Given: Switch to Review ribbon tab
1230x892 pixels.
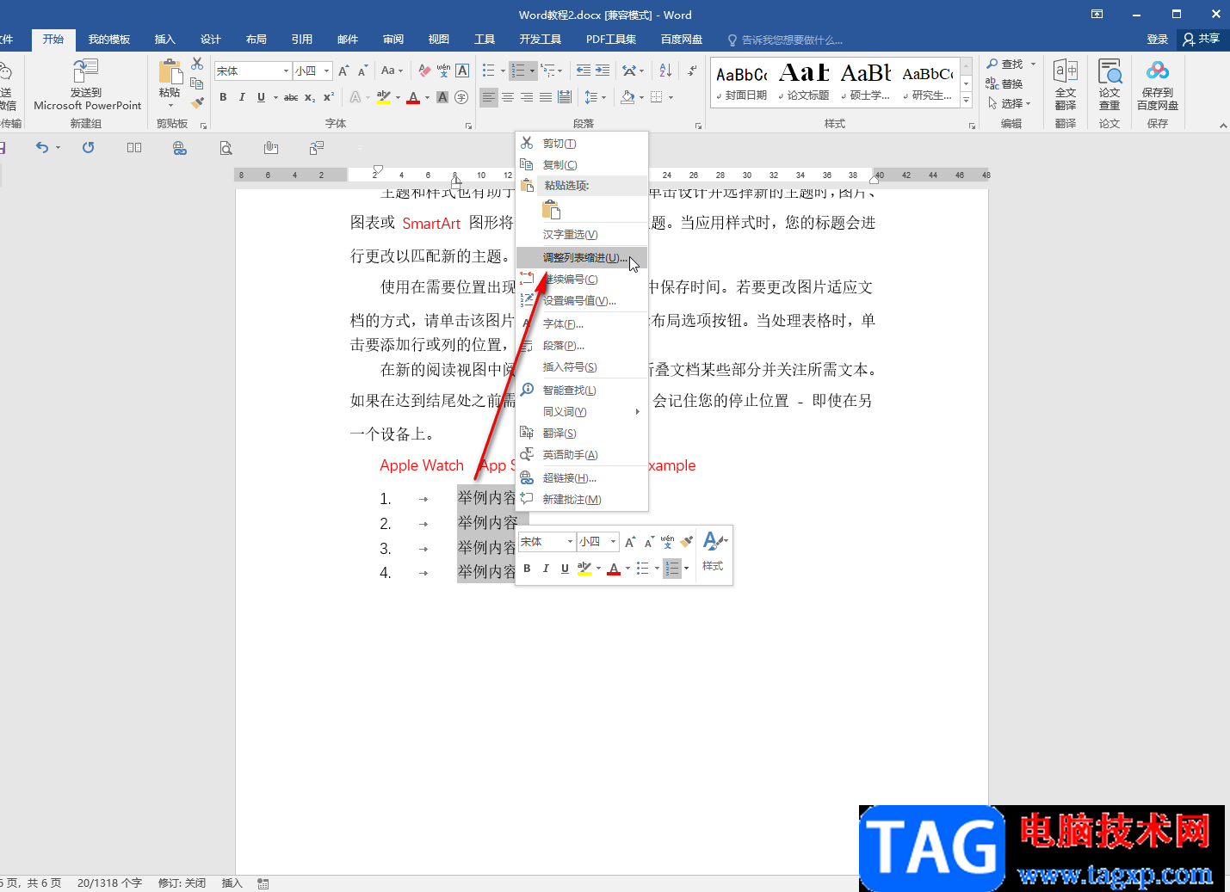Looking at the screenshot, I should click(x=393, y=40).
